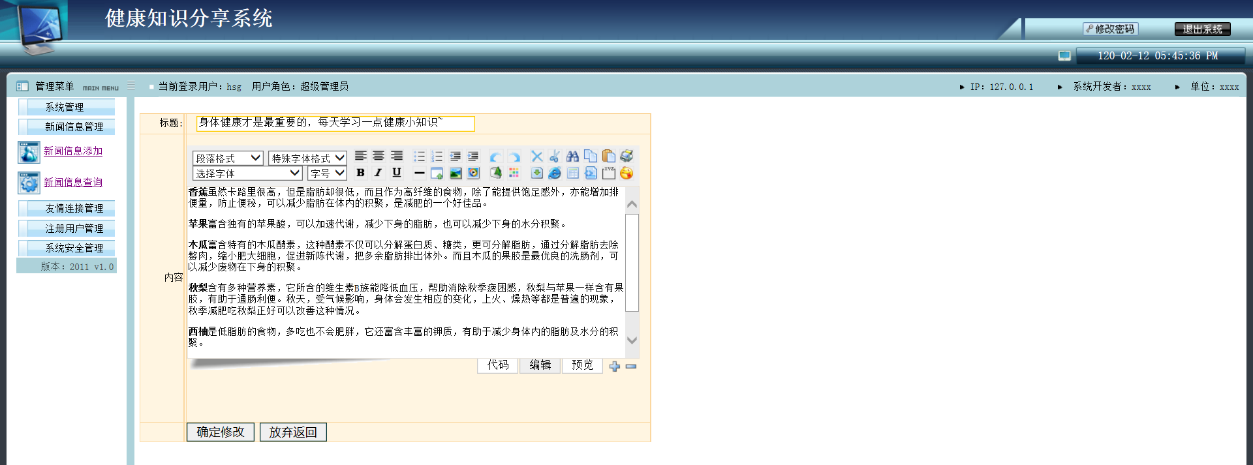Open the 选择字体 font dropdown
Viewport: 1253px width, 465px height.
pyautogui.click(x=247, y=173)
